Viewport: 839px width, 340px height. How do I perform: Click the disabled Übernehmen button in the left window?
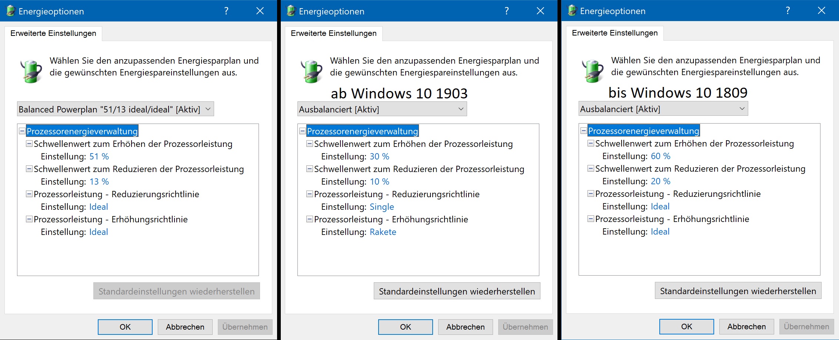[245, 327]
